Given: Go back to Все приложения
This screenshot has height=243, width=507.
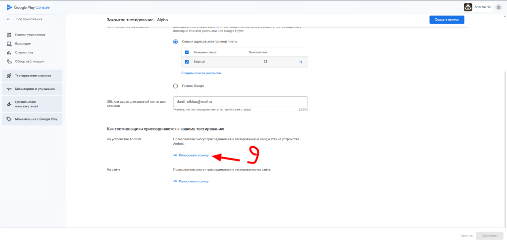Looking at the screenshot, I should tap(33, 19).
